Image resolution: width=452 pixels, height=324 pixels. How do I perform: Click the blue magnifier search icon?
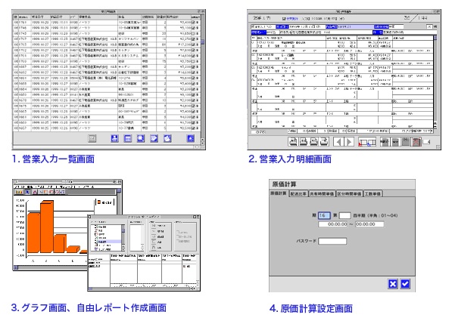coord(141,138)
